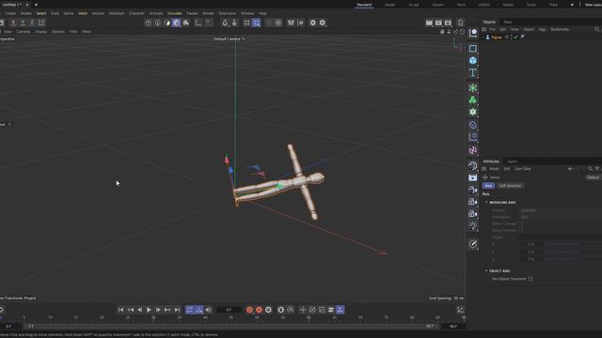
Task: Select the purple Bend deformer icon
Action: pos(472,125)
